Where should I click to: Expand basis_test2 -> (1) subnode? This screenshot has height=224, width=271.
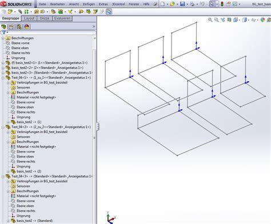(8, 122)
